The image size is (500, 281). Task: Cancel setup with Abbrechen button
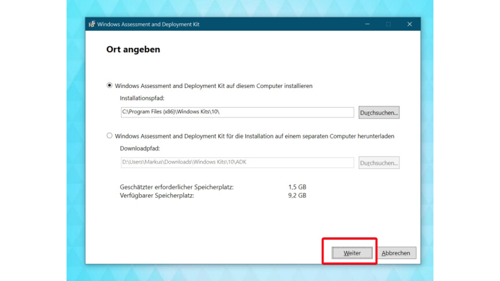396,253
